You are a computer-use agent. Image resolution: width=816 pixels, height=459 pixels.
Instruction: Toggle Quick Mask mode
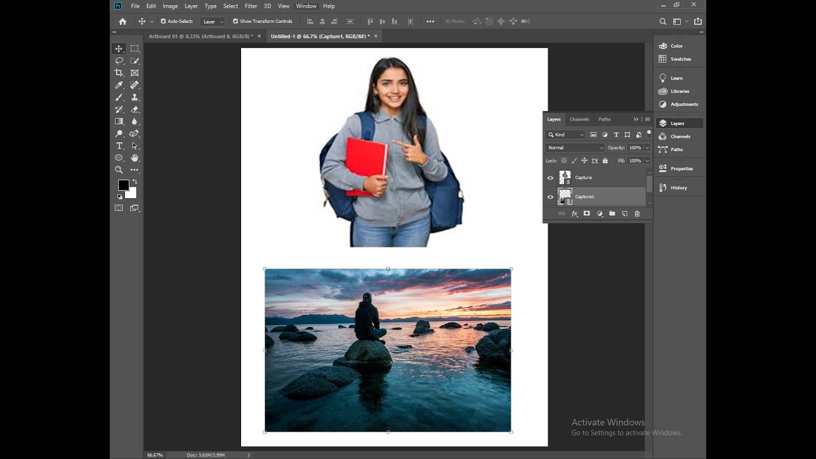click(x=119, y=208)
